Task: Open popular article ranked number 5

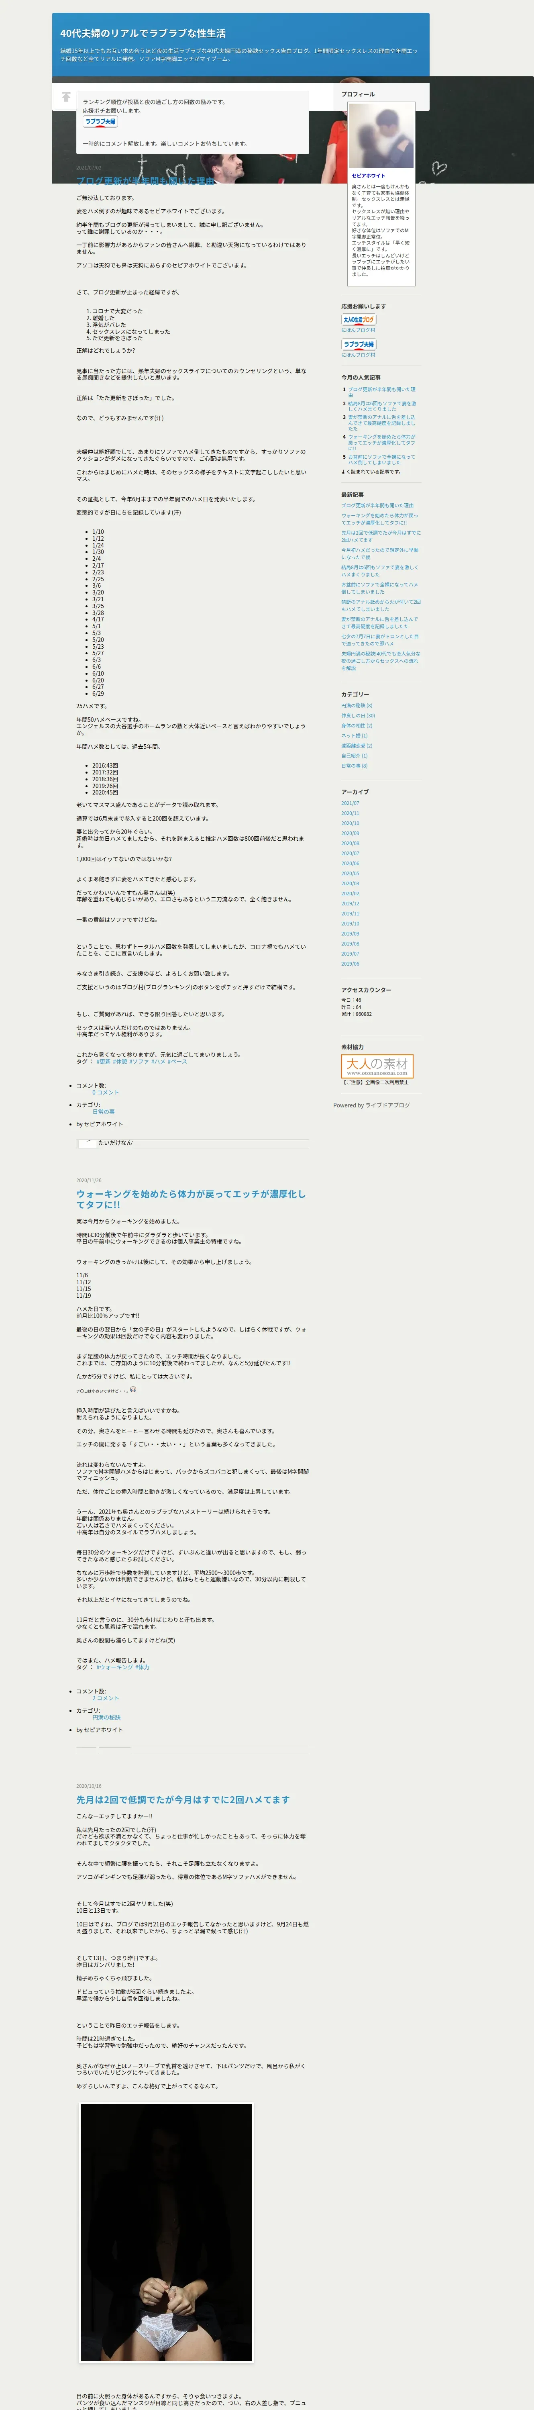Action: click(381, 460)
